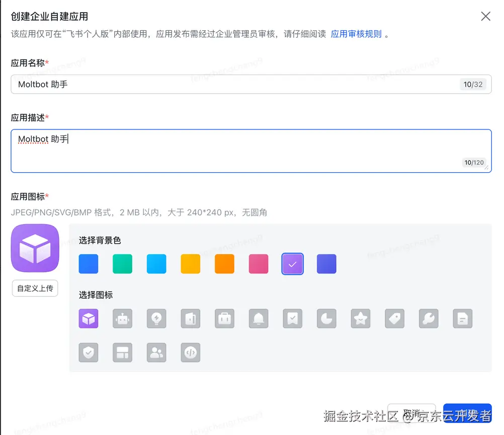Select the star app icon

[360, 318]
